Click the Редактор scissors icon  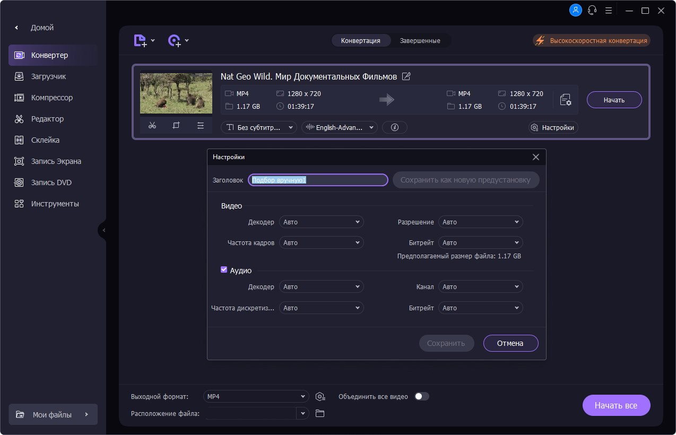(19, 119)
